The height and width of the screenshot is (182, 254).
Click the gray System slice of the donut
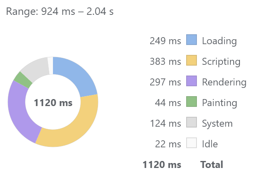coord(36,68)
